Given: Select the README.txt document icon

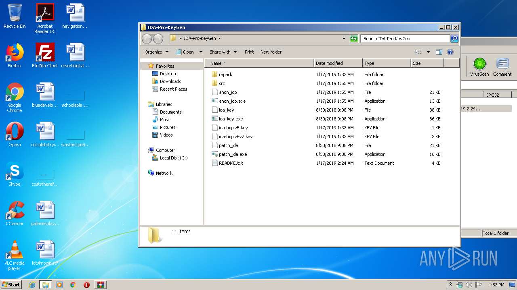Looking at the screenshot, I should tap(215, 163).
